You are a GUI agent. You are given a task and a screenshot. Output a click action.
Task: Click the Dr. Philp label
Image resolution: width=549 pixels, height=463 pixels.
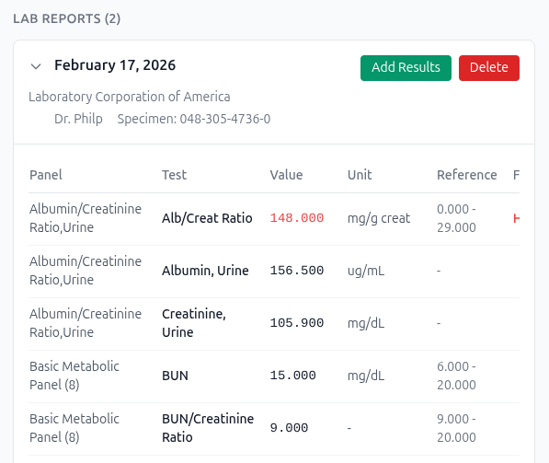tap(78, 119)
